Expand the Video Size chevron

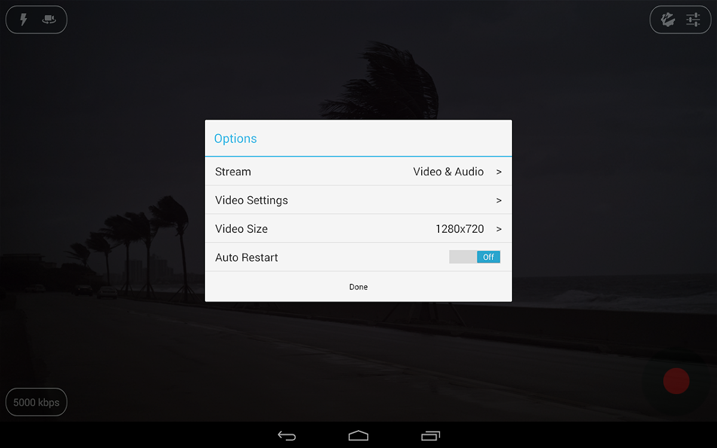coord(499,229)
